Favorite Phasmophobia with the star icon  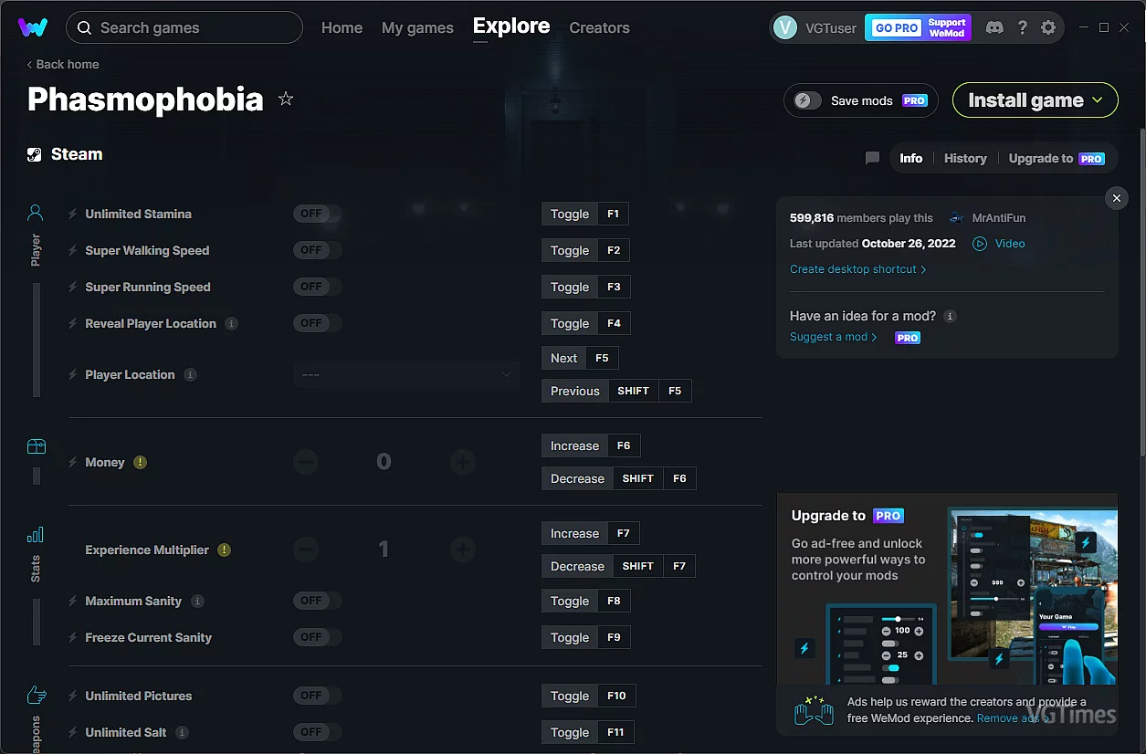click(286, 99)
